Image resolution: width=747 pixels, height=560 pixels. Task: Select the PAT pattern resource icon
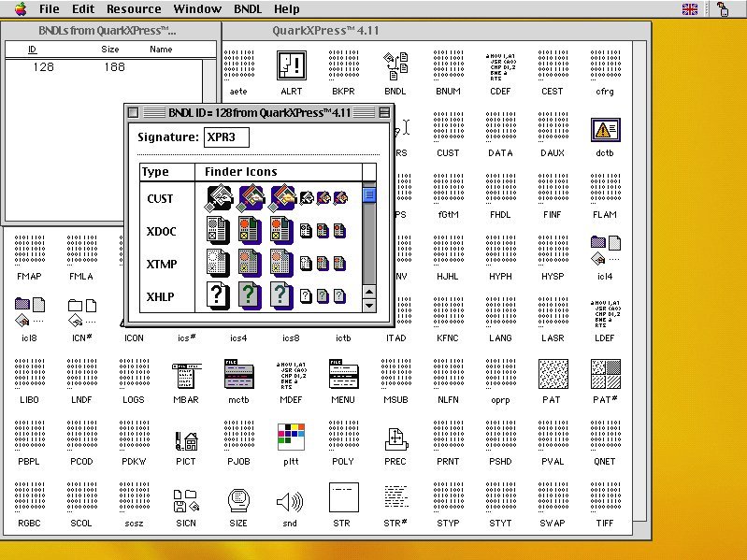(553, 376)
